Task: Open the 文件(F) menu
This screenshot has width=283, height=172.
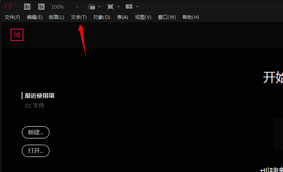Action: tap(12, 17)
